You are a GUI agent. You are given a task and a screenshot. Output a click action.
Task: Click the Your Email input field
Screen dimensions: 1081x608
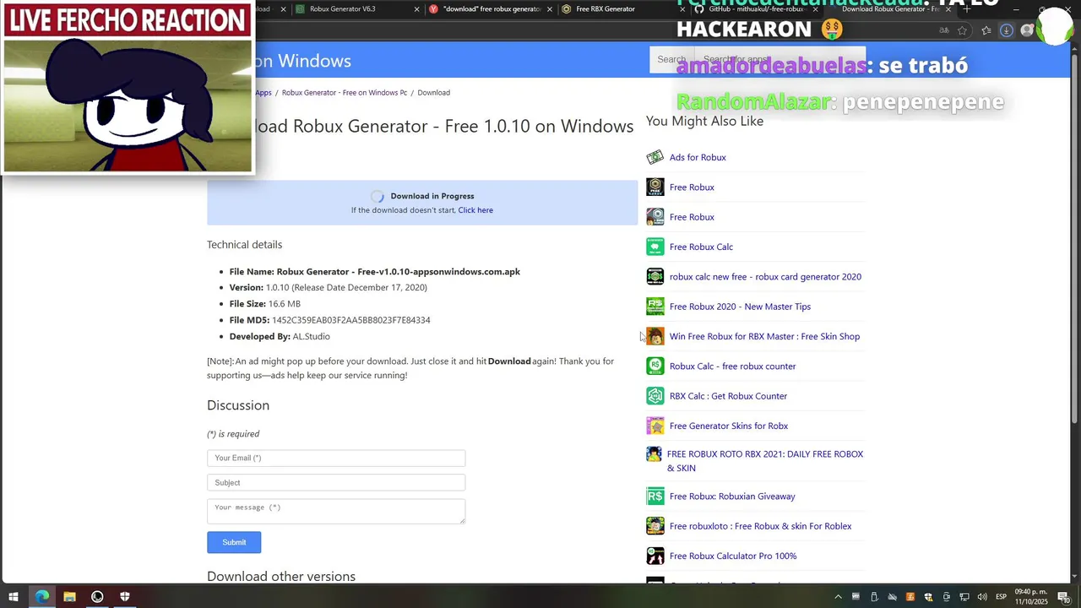pos(336,458)
